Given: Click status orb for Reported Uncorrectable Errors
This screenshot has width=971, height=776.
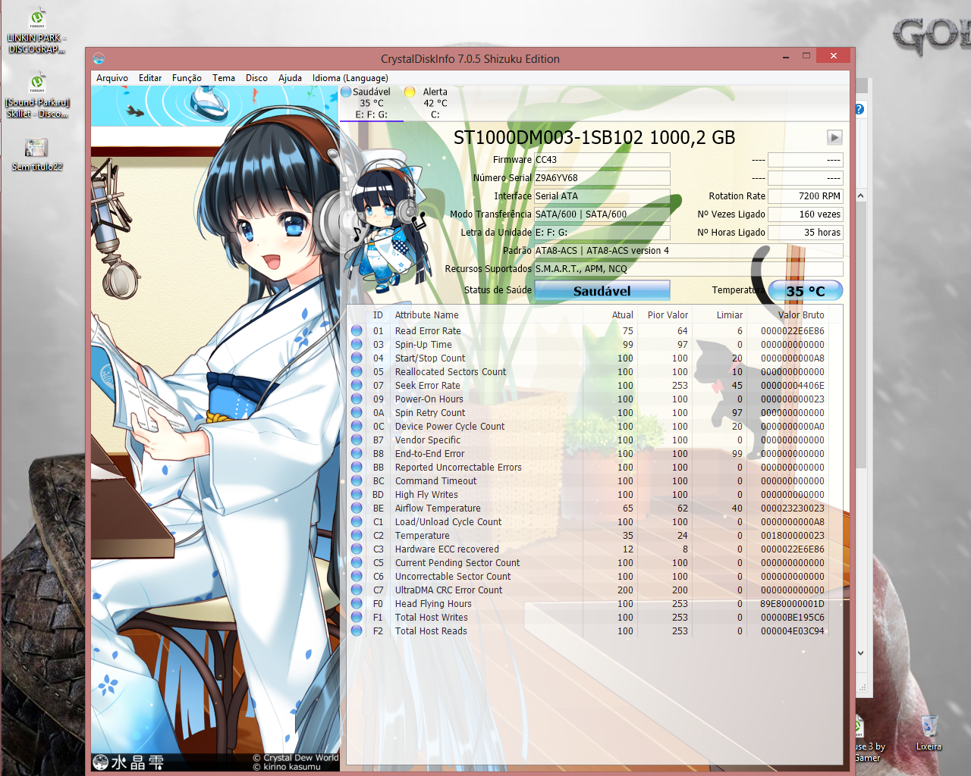Looking at the screenshot, I should 357,468.
